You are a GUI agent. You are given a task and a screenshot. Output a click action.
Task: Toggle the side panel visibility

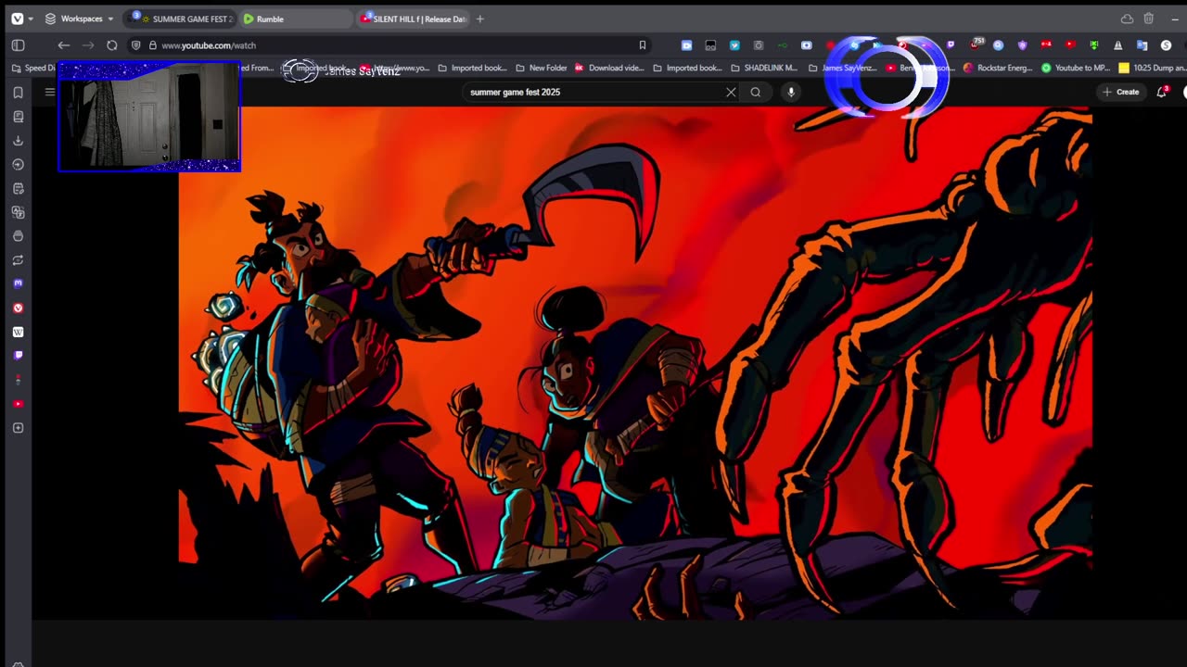[x=18, y=45]
